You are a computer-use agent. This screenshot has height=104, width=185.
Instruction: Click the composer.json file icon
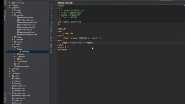point(13,88)
